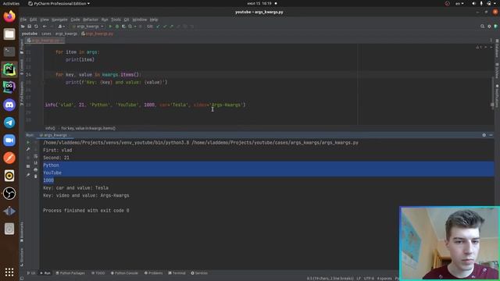
Task: Open the Project tool window sidebar button
Action: click(22, 46)
